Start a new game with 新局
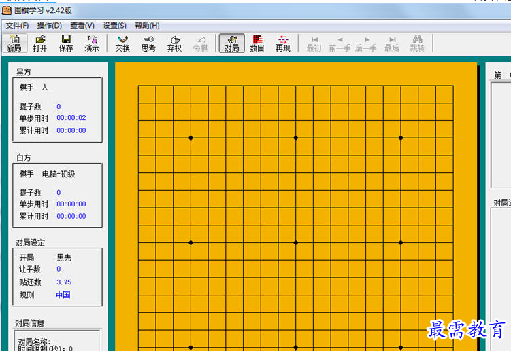The image size is (511, 351). pos(14,43)
